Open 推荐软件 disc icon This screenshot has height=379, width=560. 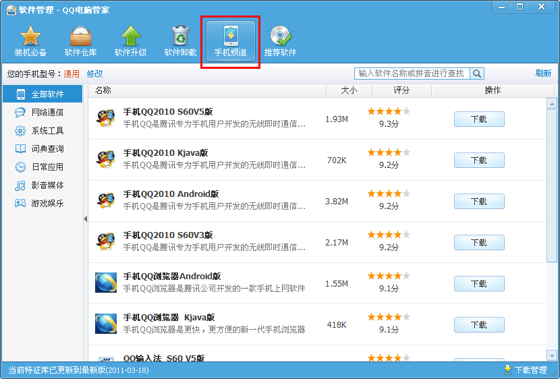[x=280, y=40]
